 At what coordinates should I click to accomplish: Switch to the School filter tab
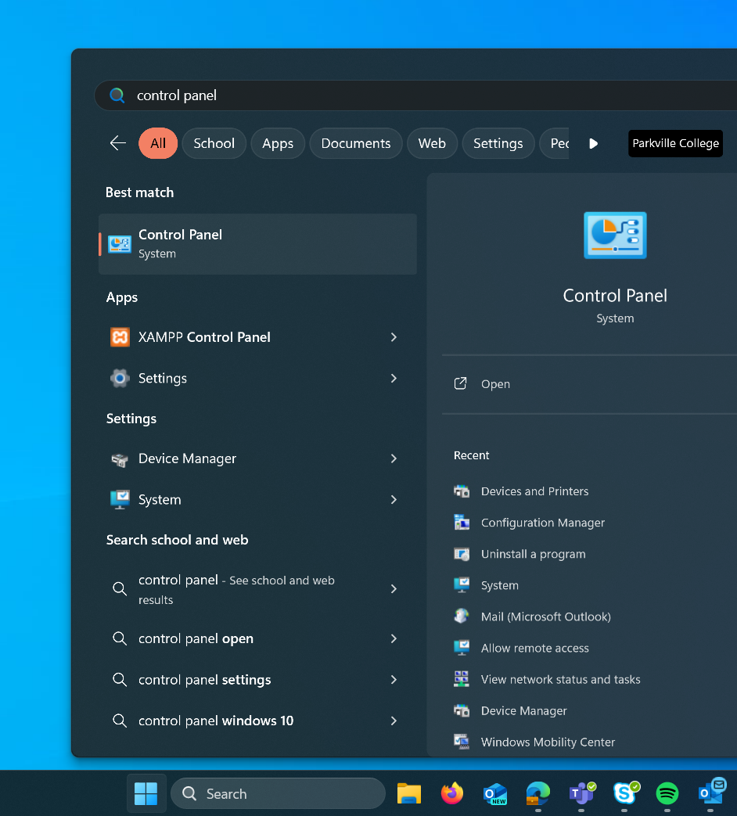(214, 143)
